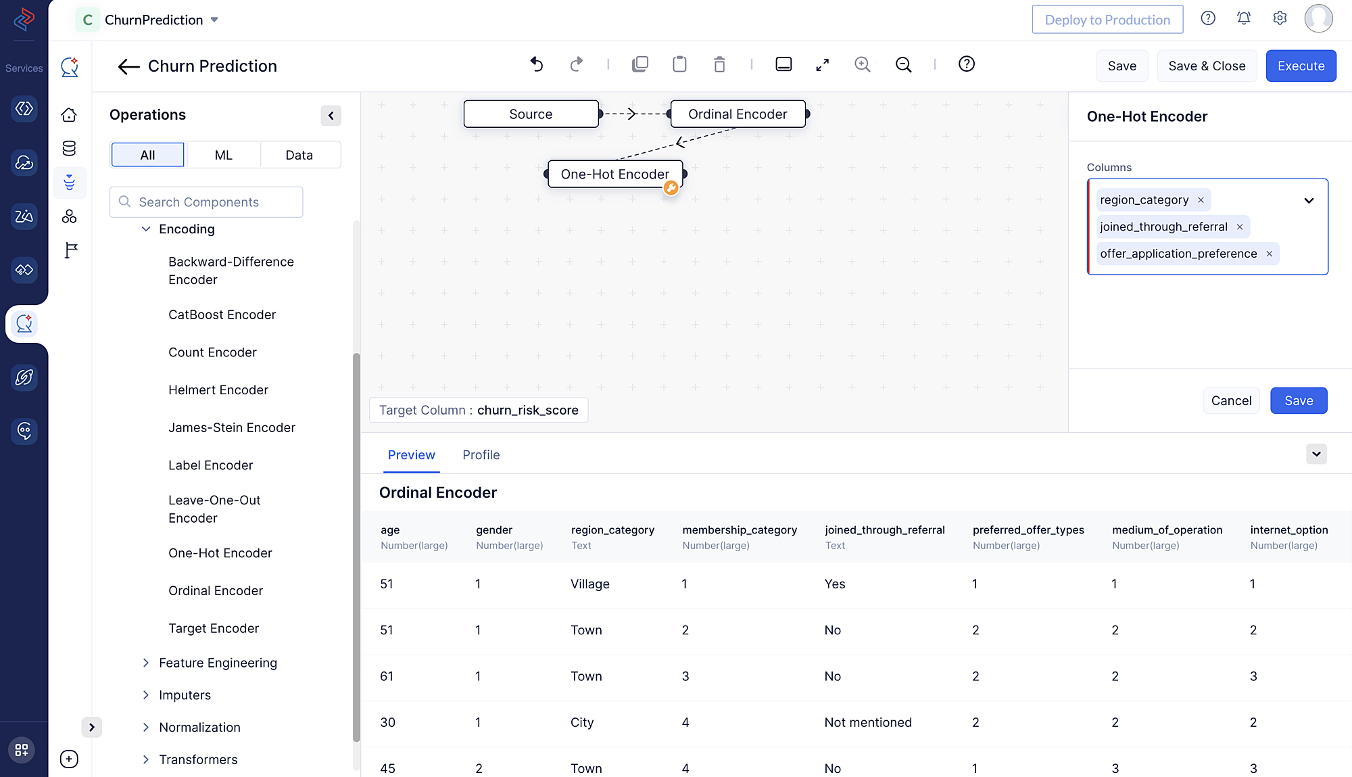The height and width of the screenshot is (777, 1352).
Task: Select the copy/duplicate icon
Action: pos(641,63)
